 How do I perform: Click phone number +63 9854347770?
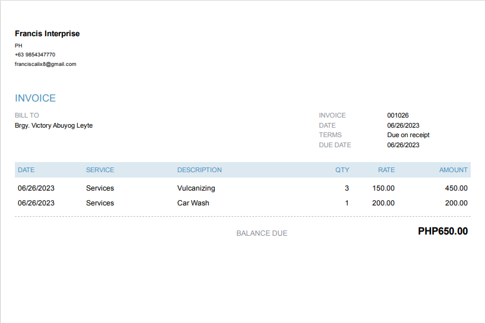pos(35,55)
